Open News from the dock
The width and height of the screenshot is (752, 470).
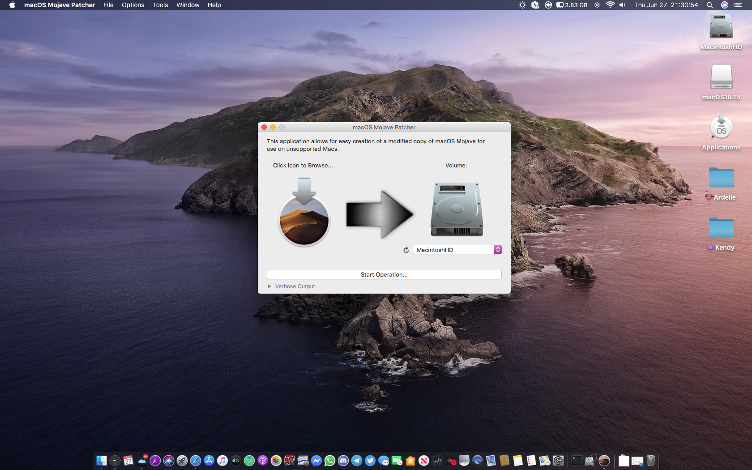pyautogui.click(x=424, y=460)
